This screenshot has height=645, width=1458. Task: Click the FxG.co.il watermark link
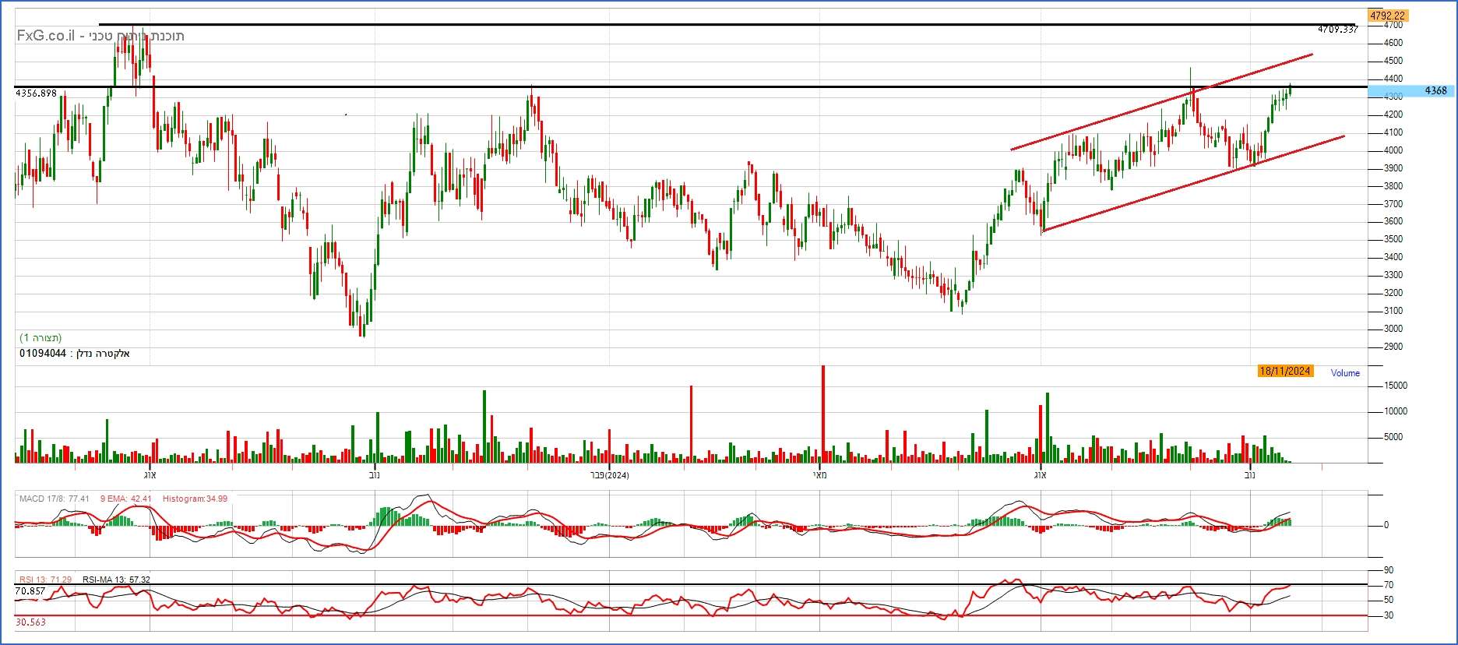(x=46, y=36)
